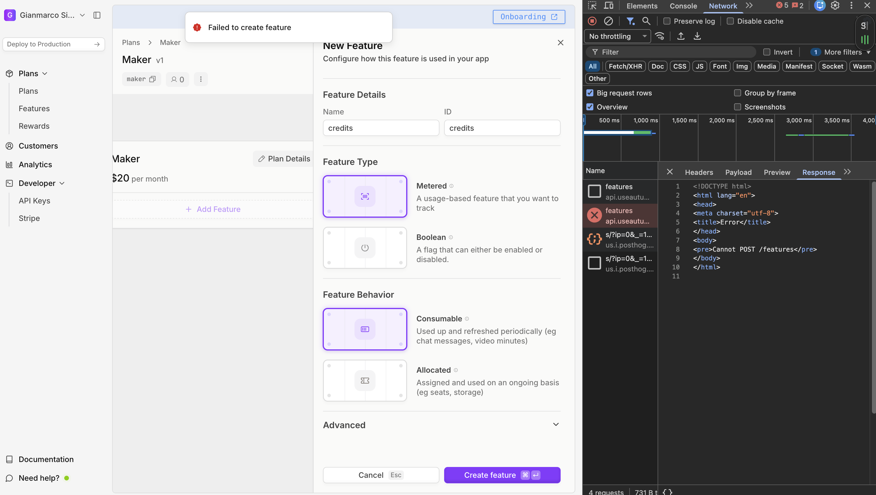This screenshot has height=495, width=876.
Task: Enable the Disable cache checkbox
Action: click(730, 21)
